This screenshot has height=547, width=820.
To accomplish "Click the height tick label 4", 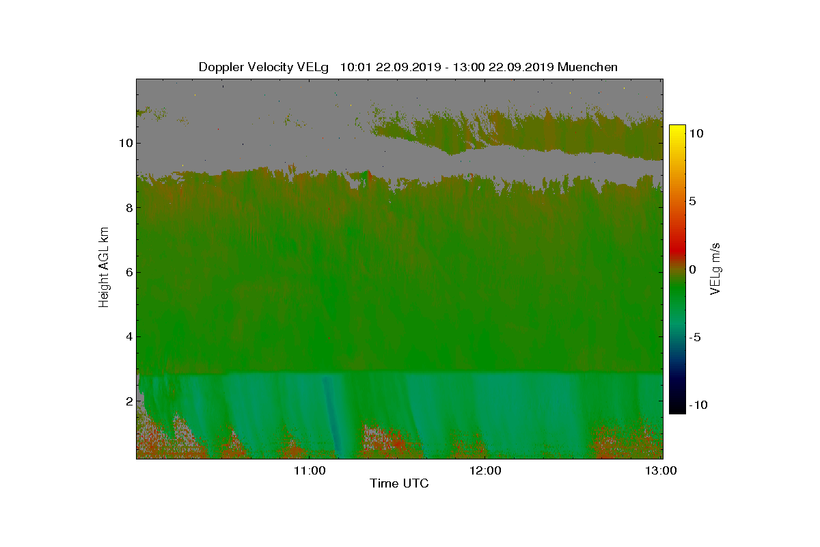I will tap(128, 336).
